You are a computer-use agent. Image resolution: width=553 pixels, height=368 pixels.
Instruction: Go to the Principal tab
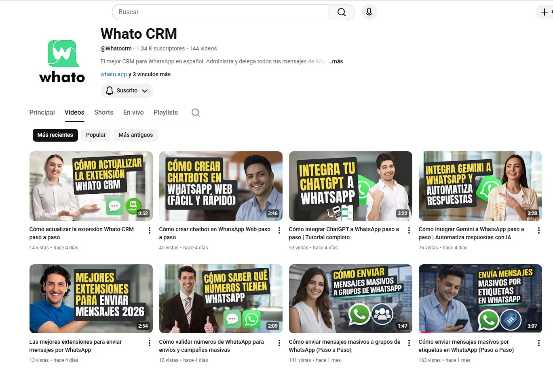pos(42,113)
